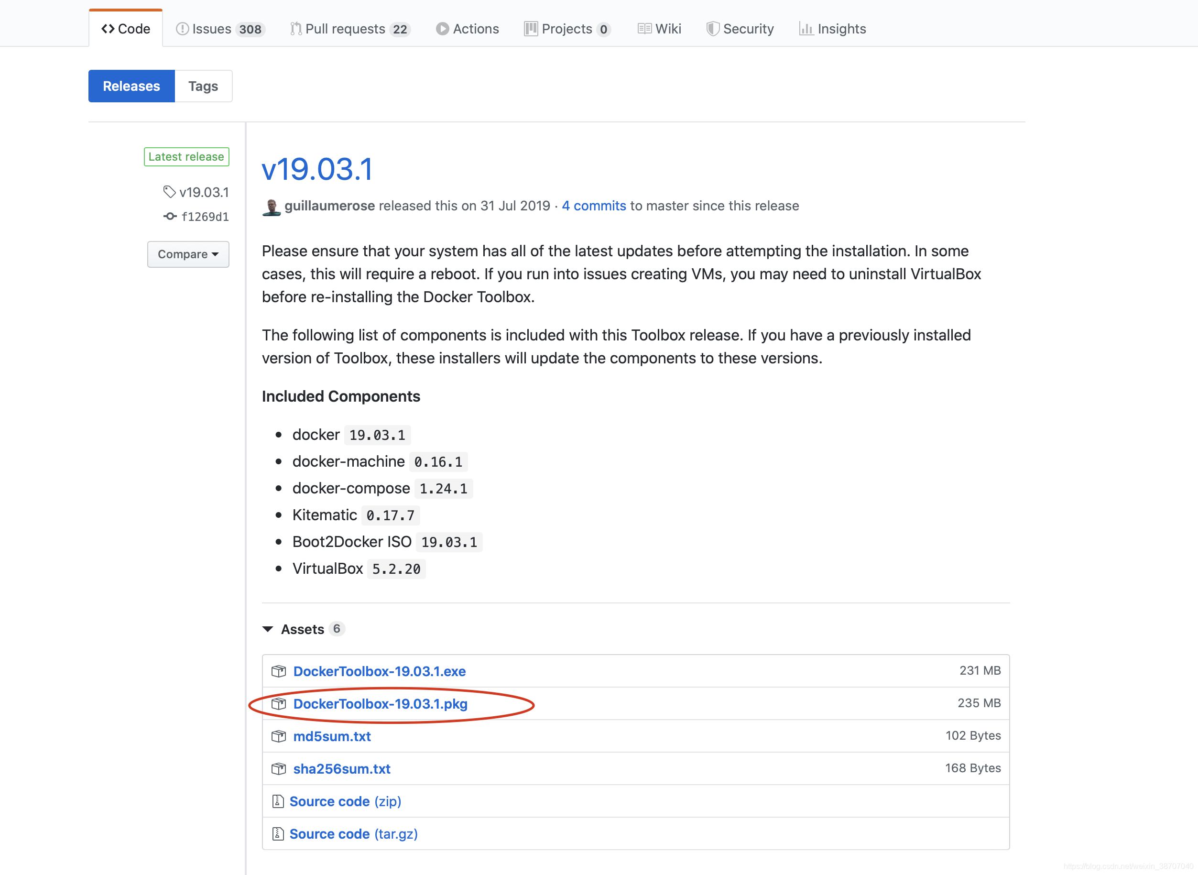Click the package icon beside md5sum.txt
Viewport: 1198px width, 875px height.
[x=279, y=736]
